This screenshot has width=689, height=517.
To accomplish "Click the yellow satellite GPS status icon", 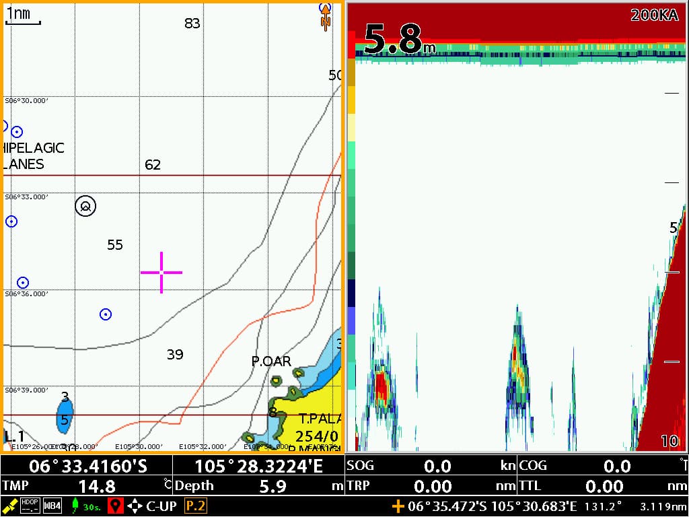I will tap(10, 506).
